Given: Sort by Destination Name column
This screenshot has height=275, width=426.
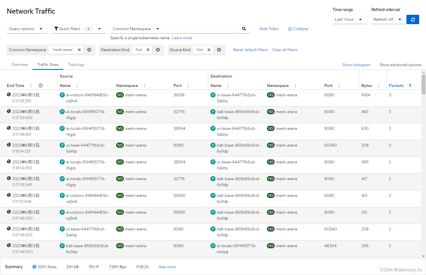Looking at the screenshot, I should tap(228, 86).
